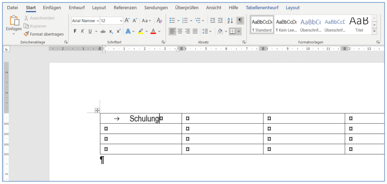
Task: Increase the paragraph indent
Action: [x=220, y=21]
